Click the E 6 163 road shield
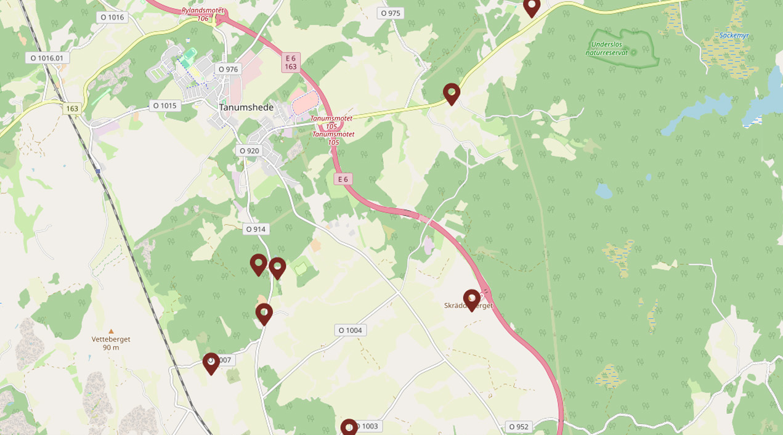Viewport: 783px width, 435px height. tap(291, 62)
